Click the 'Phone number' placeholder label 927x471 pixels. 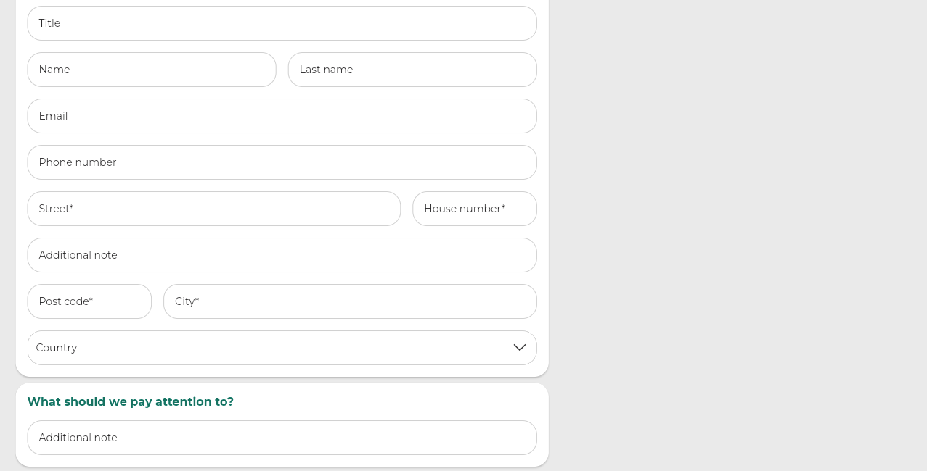click(x=78, y=162)
